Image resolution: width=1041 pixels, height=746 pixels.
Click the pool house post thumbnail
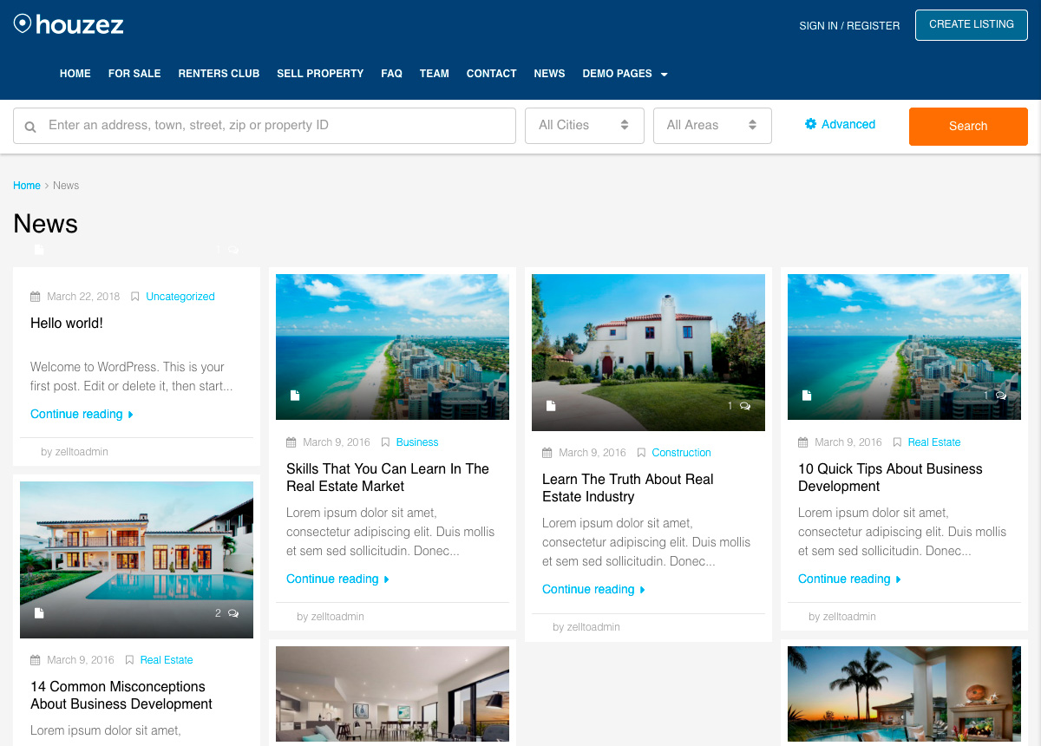coord(136,559)
